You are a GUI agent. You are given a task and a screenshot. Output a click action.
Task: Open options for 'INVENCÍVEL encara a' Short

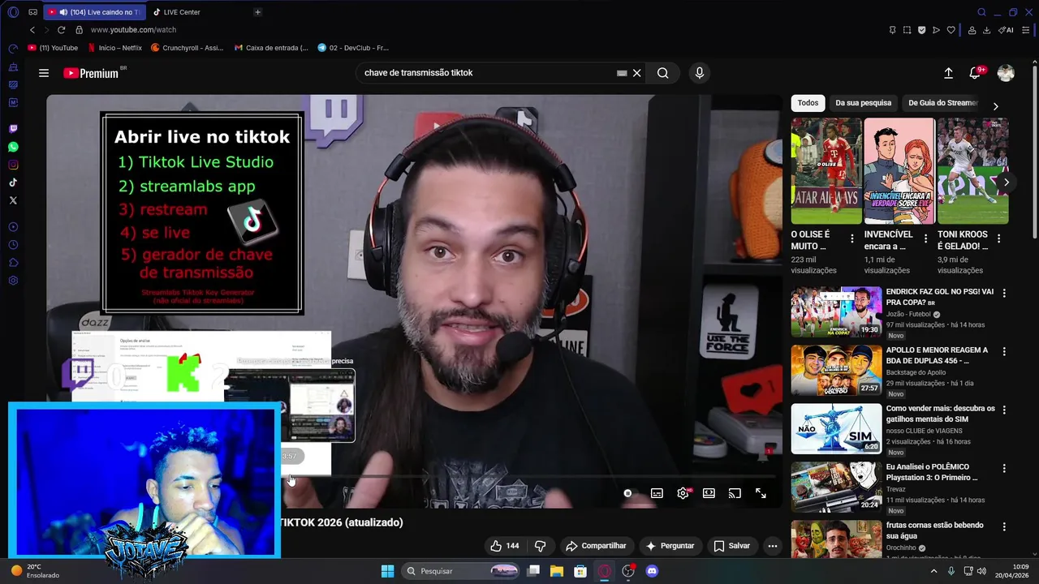point(925,238)
